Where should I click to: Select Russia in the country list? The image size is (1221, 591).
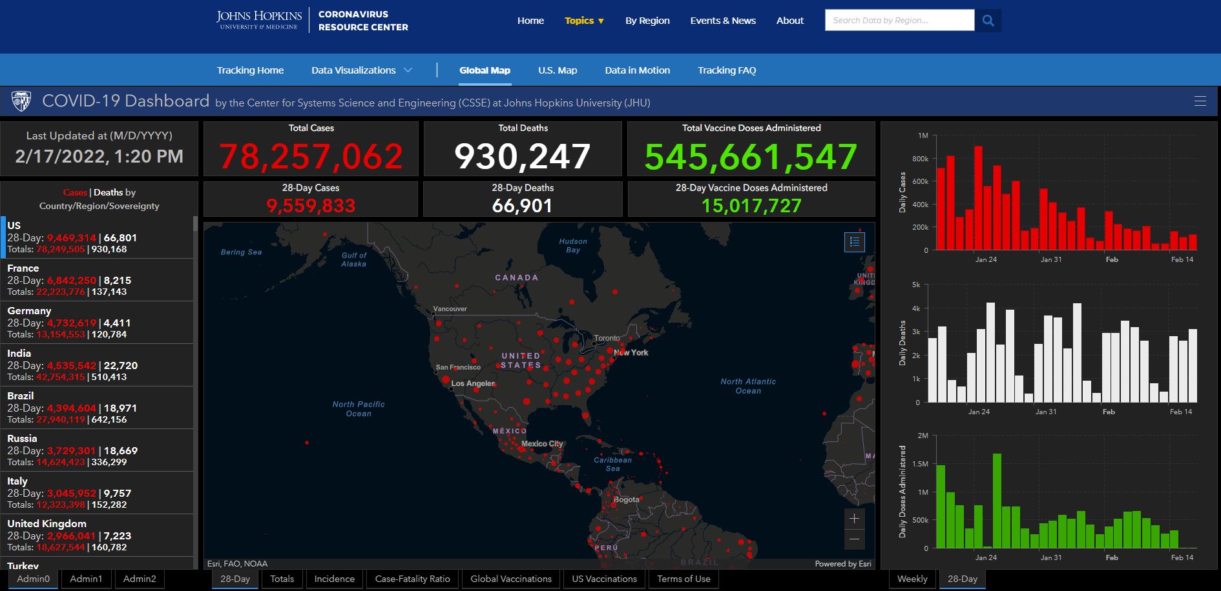(97, 450)
